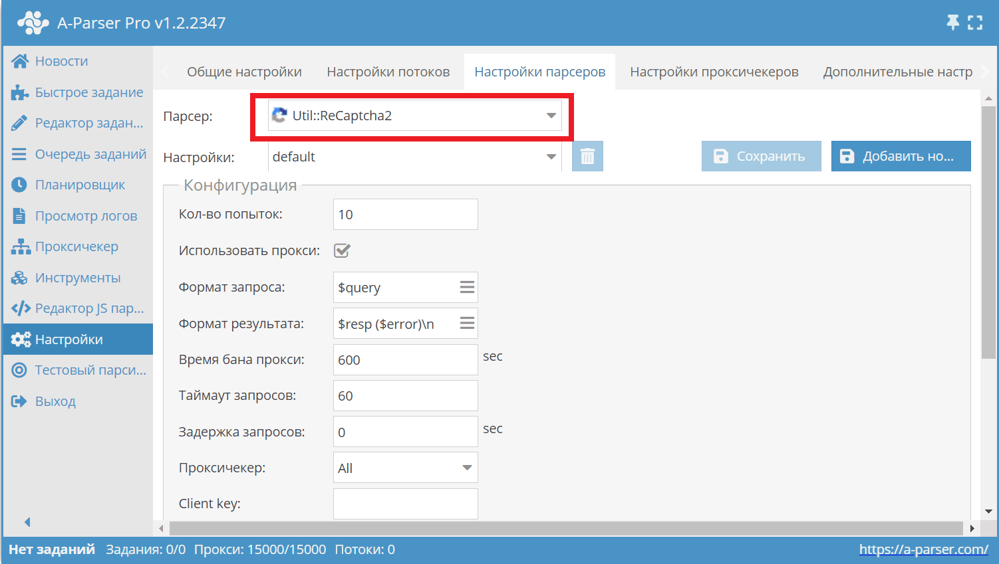Switch to the Настройки потоков tab
Screen dimensions: 999x564
[x=388, y=72]
